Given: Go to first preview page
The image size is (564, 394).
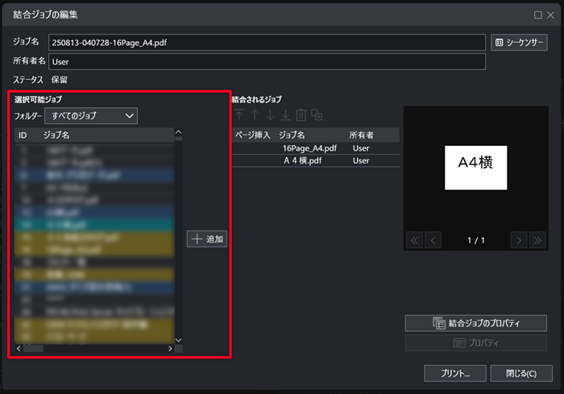Looking at the screenshot, I should [x=414, y=240].
